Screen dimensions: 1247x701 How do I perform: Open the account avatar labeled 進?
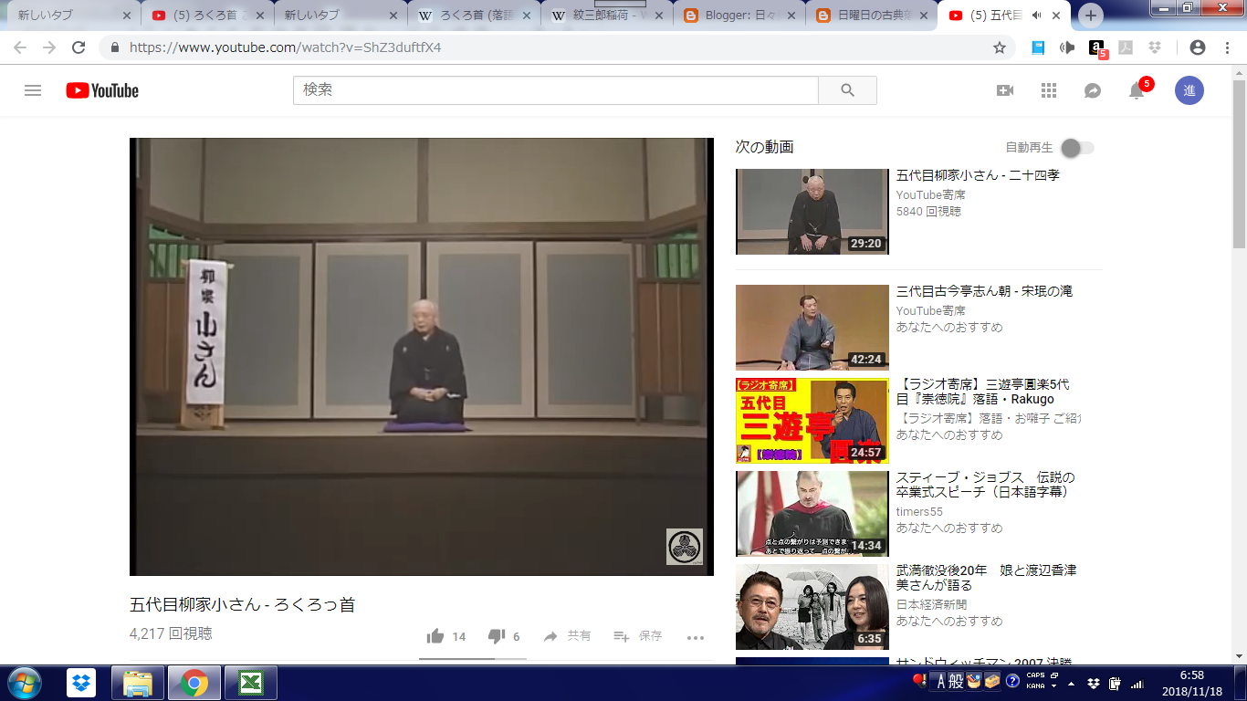(1189, 90)
